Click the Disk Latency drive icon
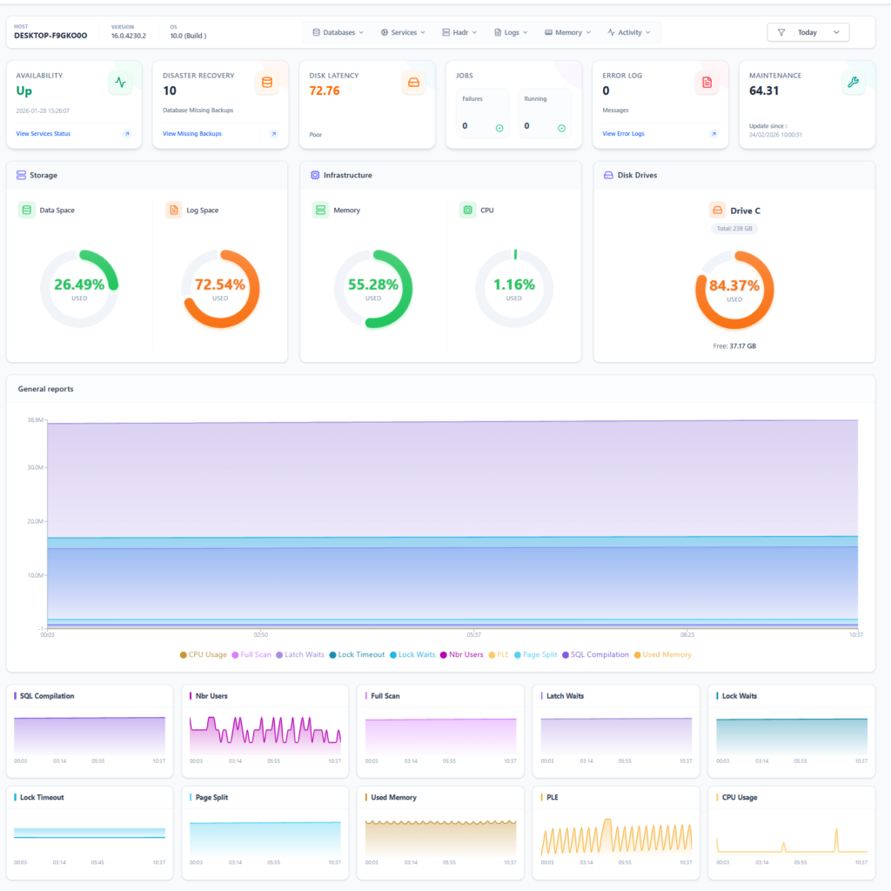This screenshot has height=891, width=891. pos(413,83)
